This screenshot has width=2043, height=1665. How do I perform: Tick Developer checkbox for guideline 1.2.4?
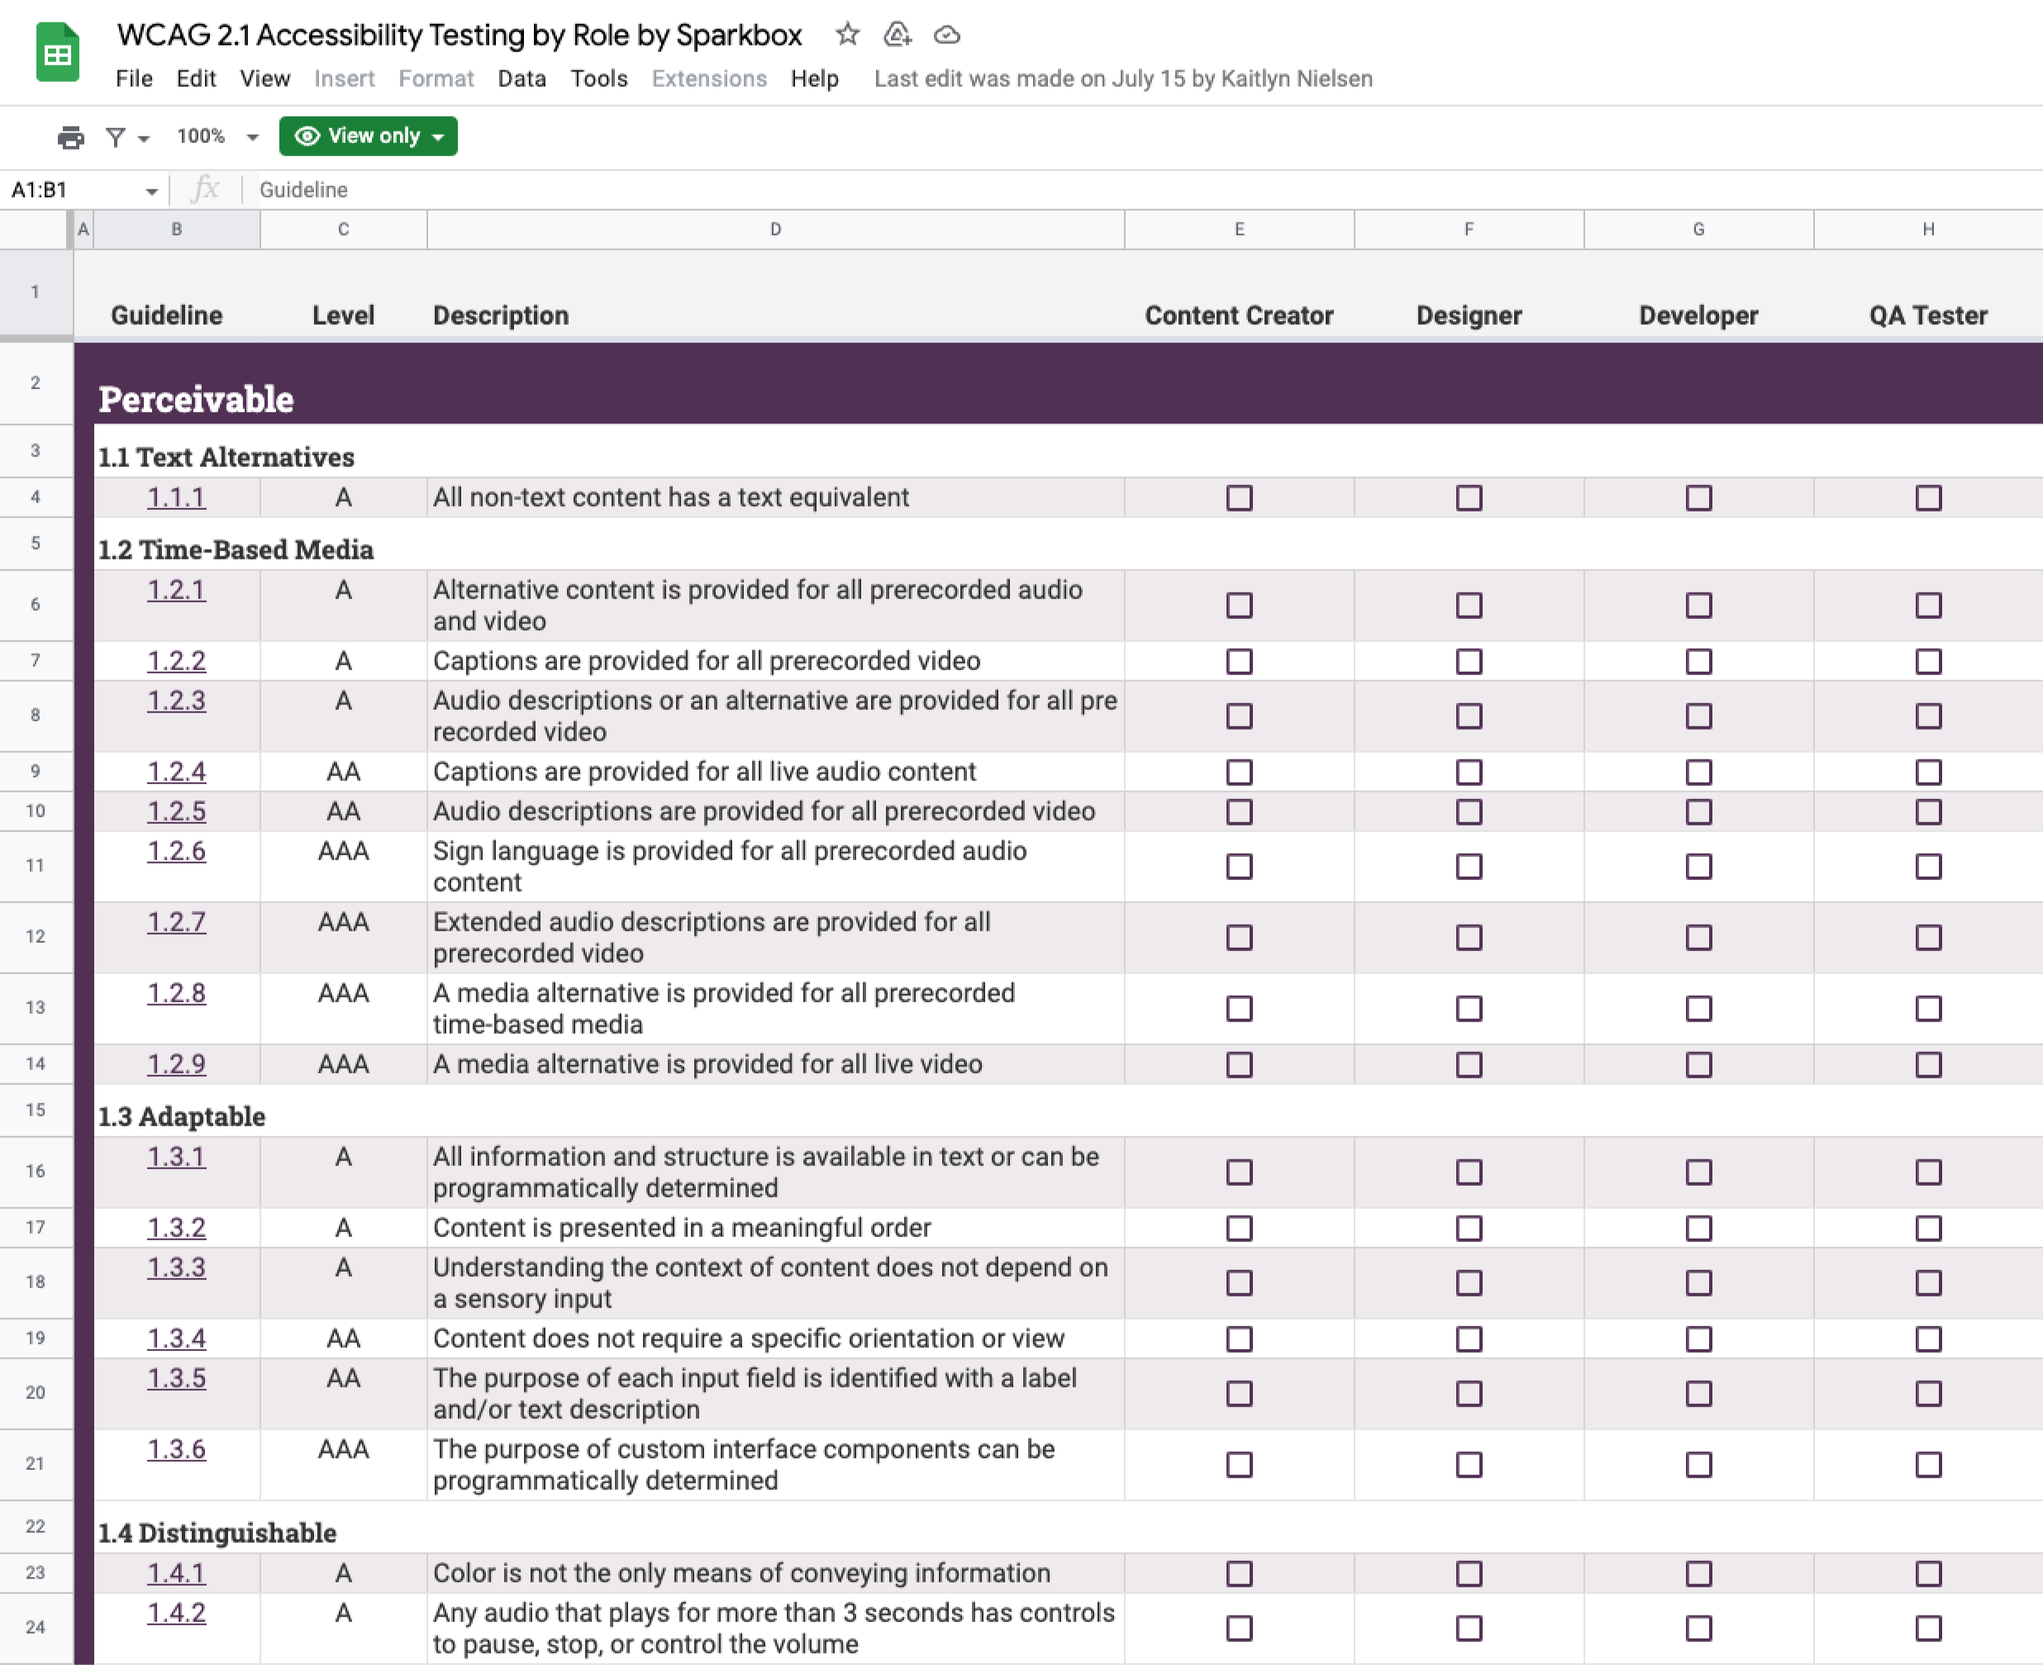1698,772
